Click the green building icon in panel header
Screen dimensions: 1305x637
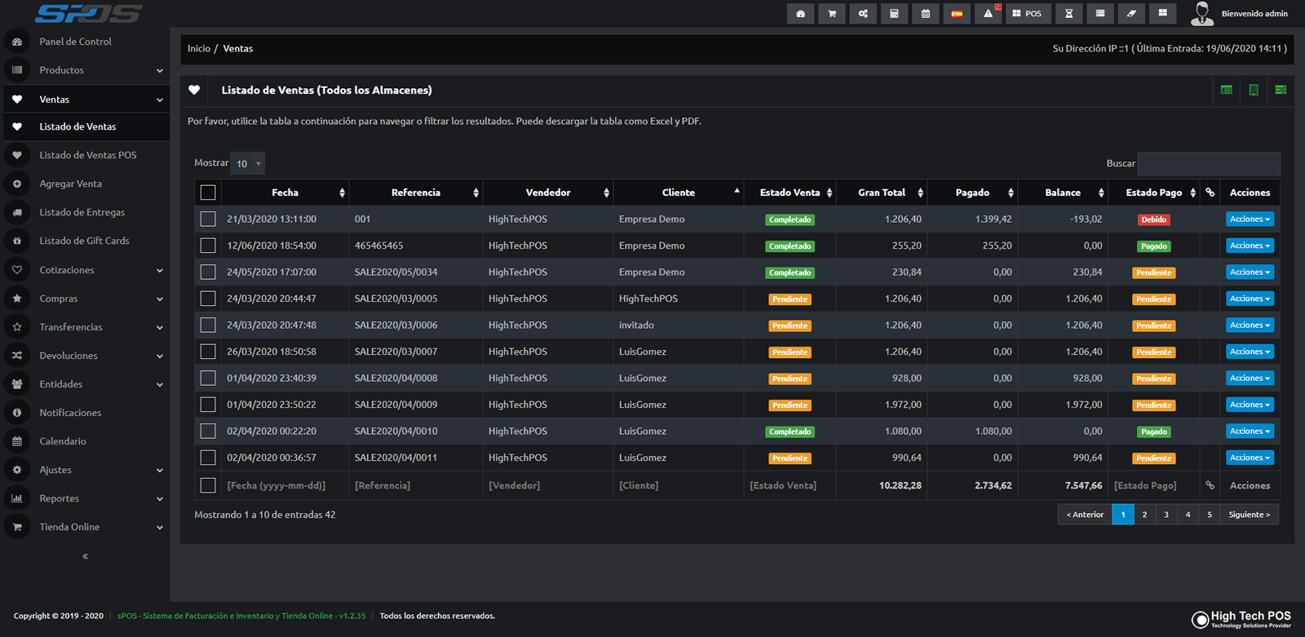point(1254,90)
